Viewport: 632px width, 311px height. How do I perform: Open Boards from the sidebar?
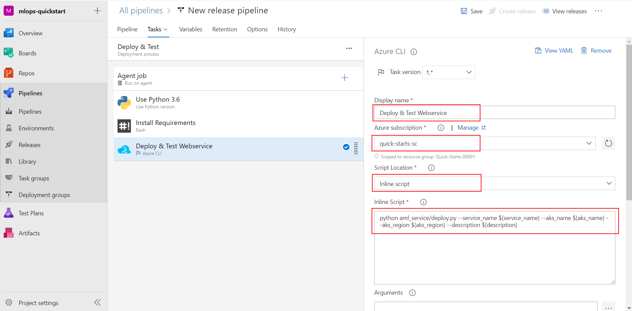pos(27,53)
